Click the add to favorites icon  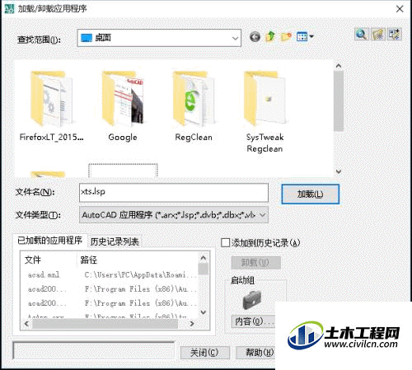click(x=395, y=35)
